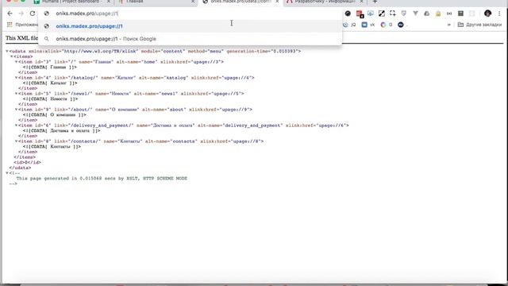The width and height of the screenshot is (508, 286).
Task: Collapse the udata root XML node
Action: (x=7, y=51)
